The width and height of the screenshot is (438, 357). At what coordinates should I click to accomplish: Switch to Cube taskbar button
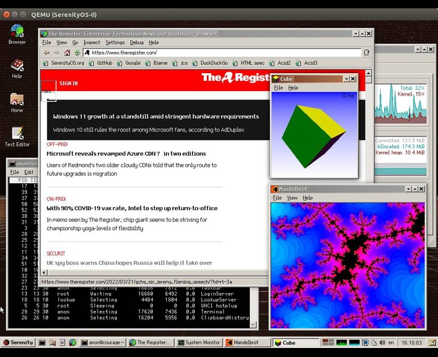coord(295,343)
